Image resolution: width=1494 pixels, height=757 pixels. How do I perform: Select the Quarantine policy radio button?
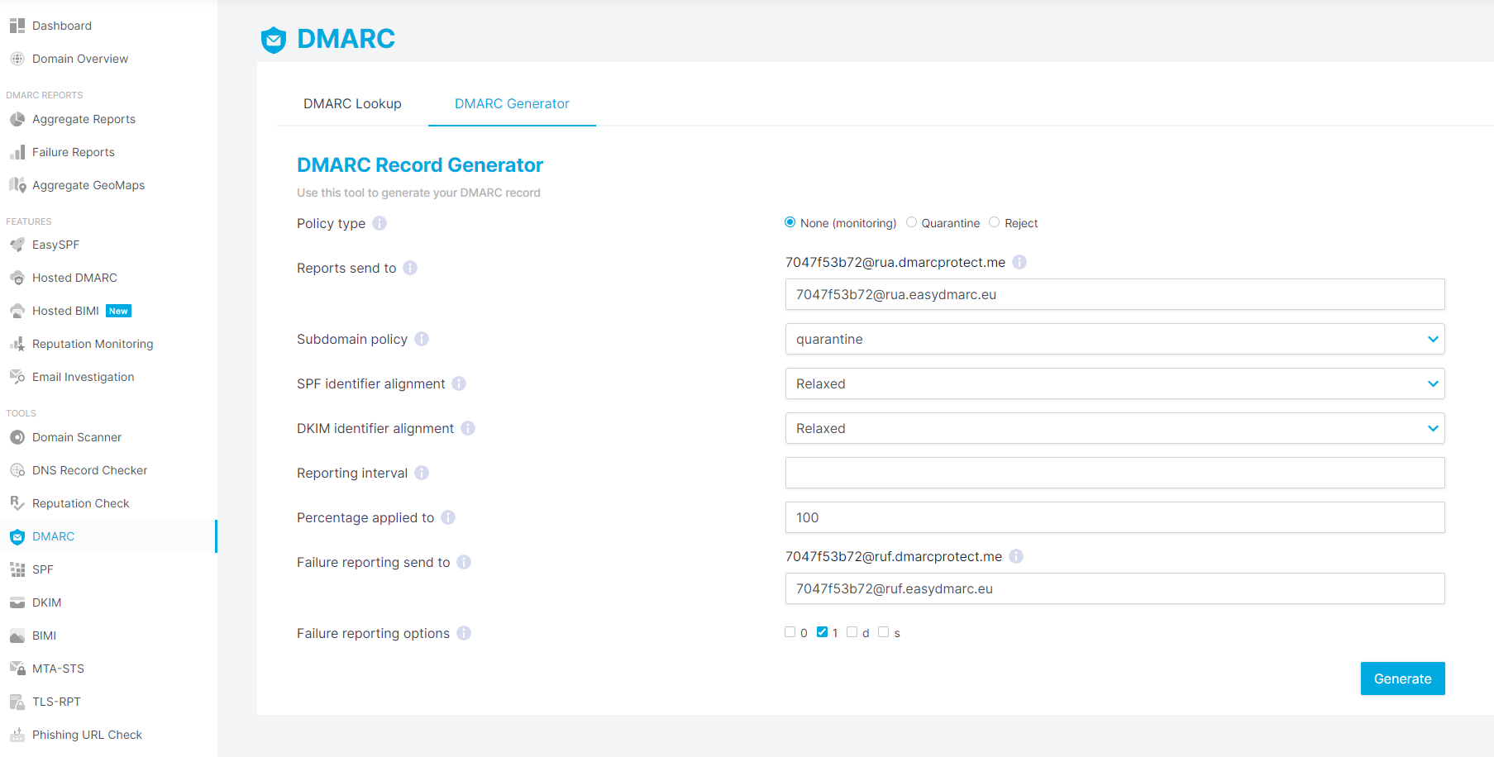[x=911, y=221]
